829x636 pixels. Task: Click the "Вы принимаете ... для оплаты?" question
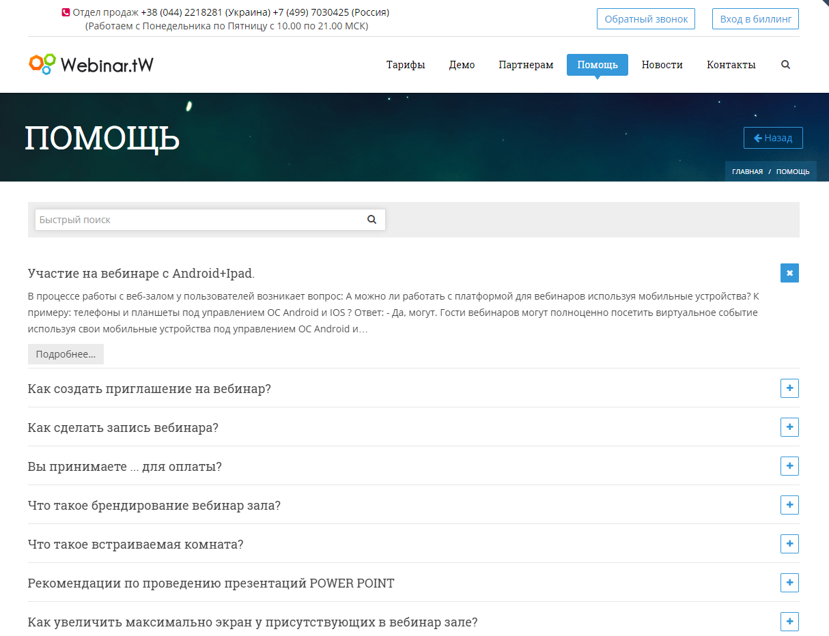click(125, 467)
